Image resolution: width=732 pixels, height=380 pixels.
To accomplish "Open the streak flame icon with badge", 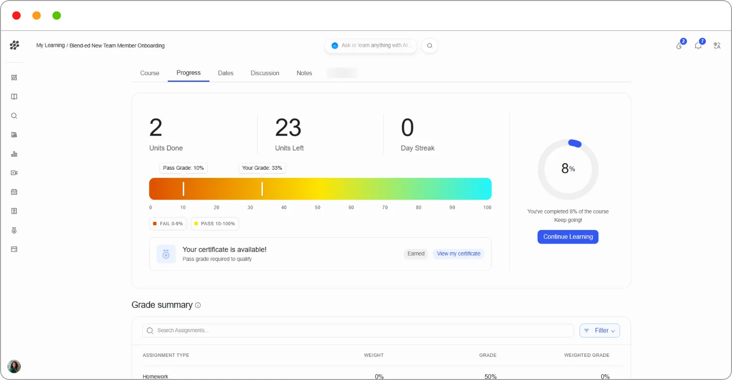I will click(679, 45).
